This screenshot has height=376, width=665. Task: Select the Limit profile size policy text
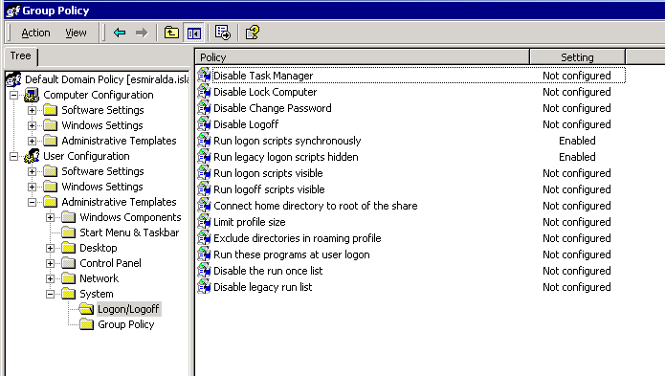tap(250, 222)
